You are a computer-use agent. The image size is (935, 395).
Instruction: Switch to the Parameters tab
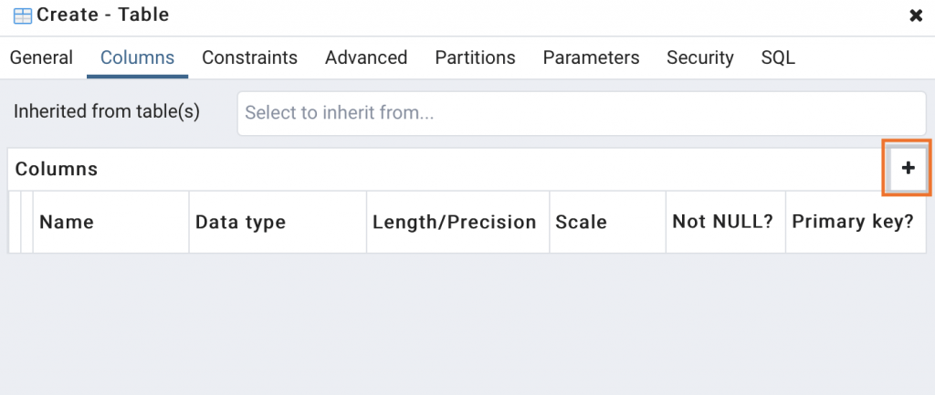click(x=591, y=57)
